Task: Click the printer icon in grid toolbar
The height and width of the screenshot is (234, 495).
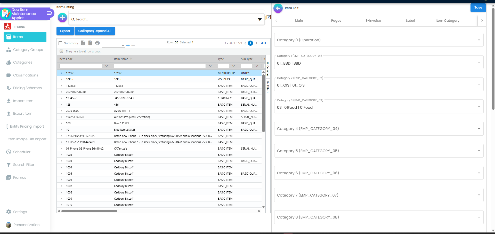Action: point(97,43)
